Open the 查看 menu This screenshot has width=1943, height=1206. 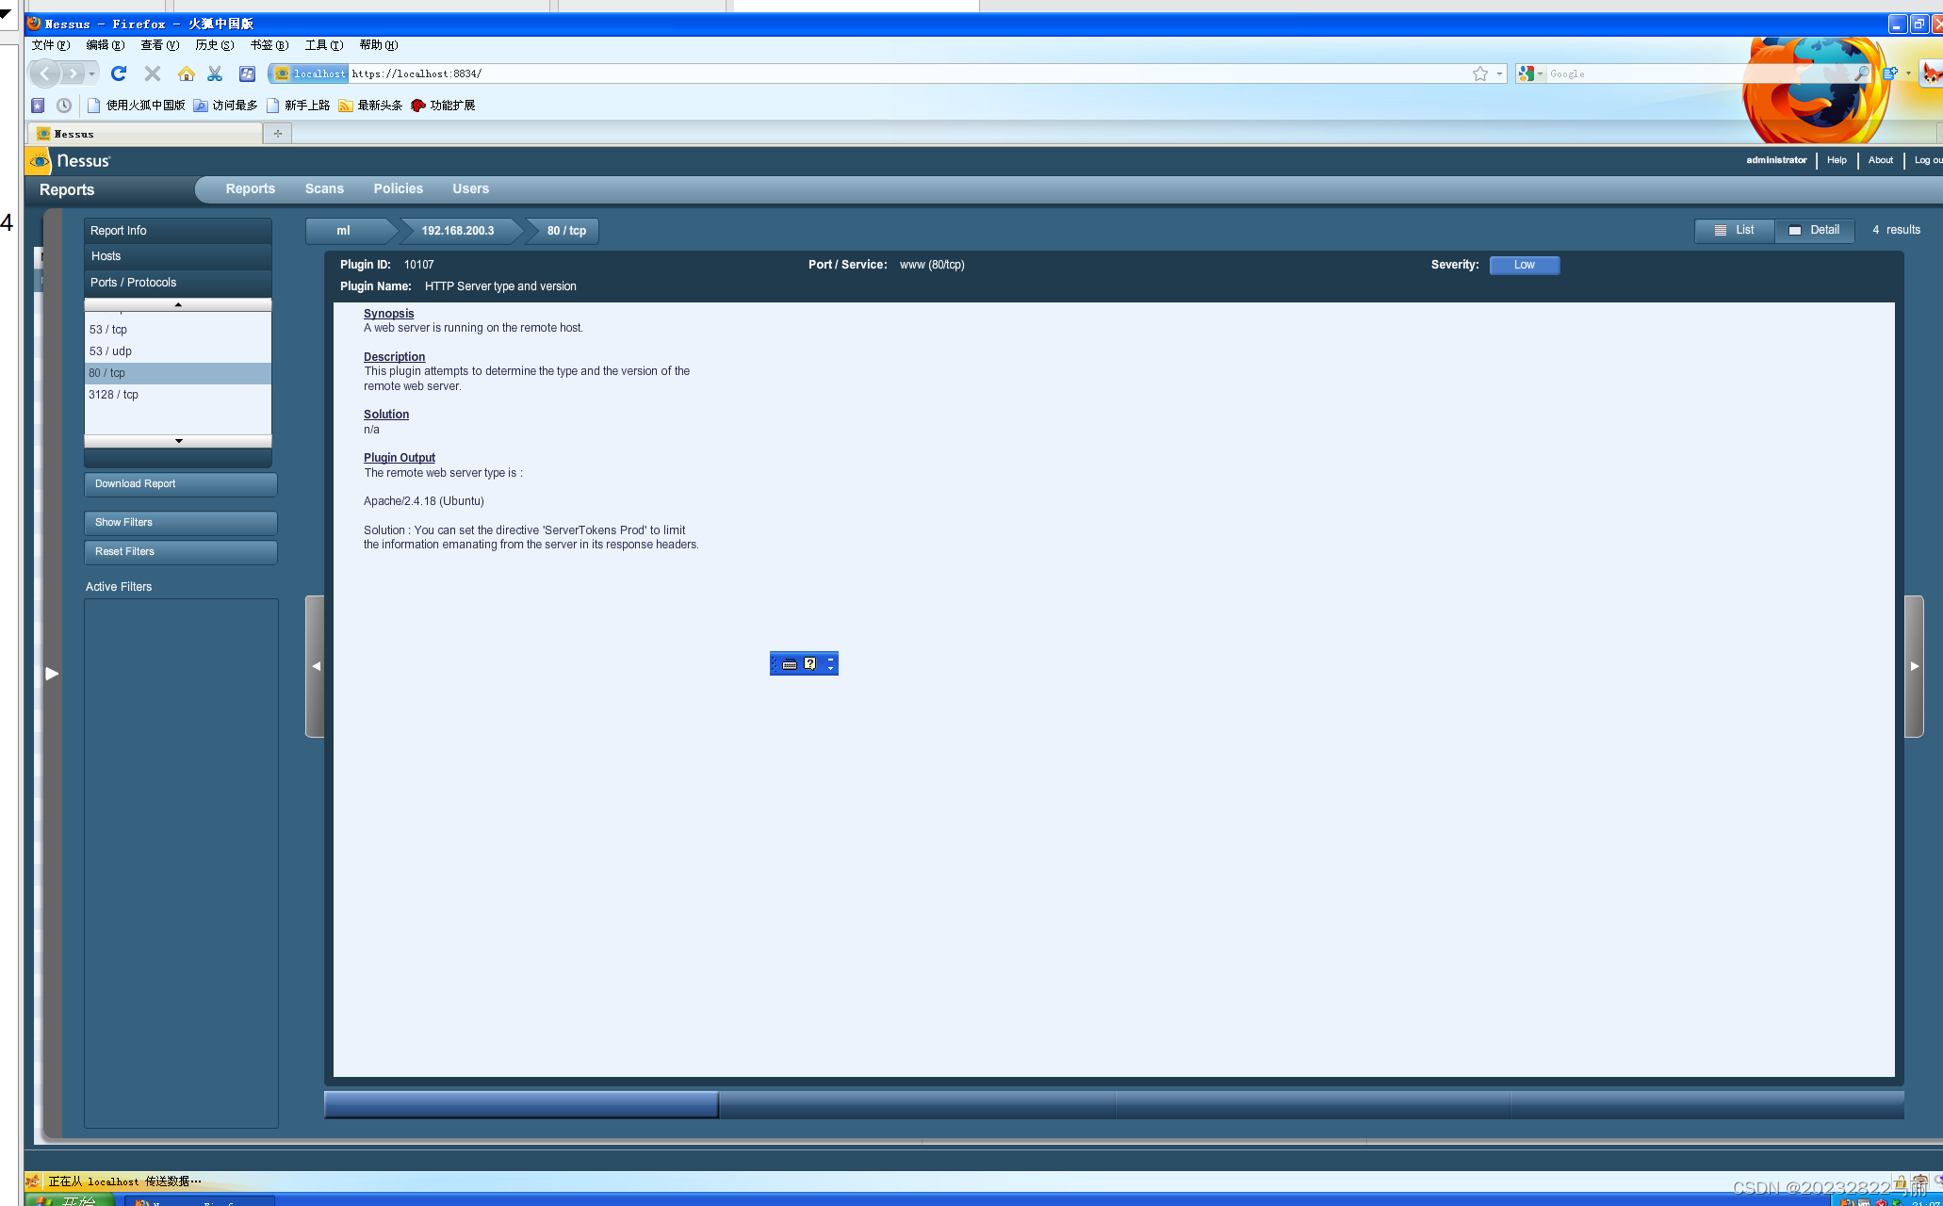tap(159, 45)
